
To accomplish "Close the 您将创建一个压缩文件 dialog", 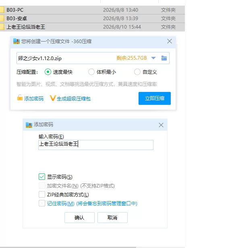I will click(170, 41).
